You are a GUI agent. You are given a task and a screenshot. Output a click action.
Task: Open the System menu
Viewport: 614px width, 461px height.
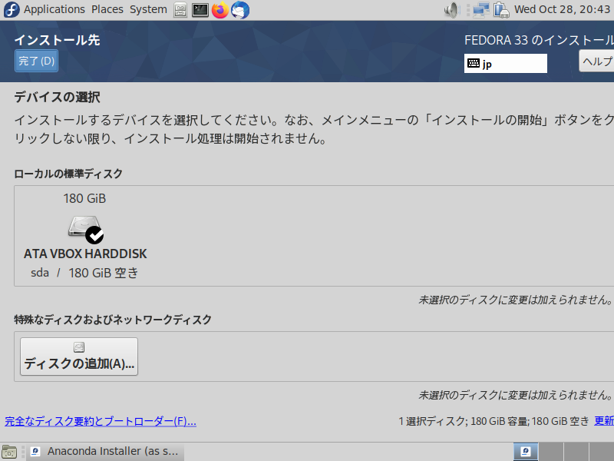(148, 9)
